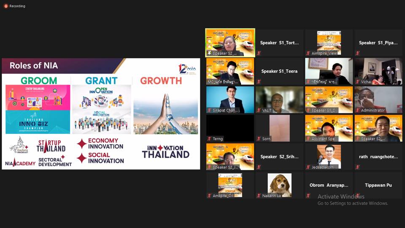Click the Open Innovation graphic on the slide
Image resolution: width=405 pixels, height=228 pixels.
click(x=102, y=97)
